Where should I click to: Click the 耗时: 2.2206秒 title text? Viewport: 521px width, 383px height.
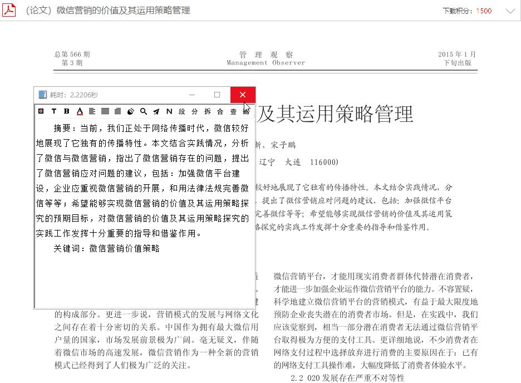(x=74, y=95)
